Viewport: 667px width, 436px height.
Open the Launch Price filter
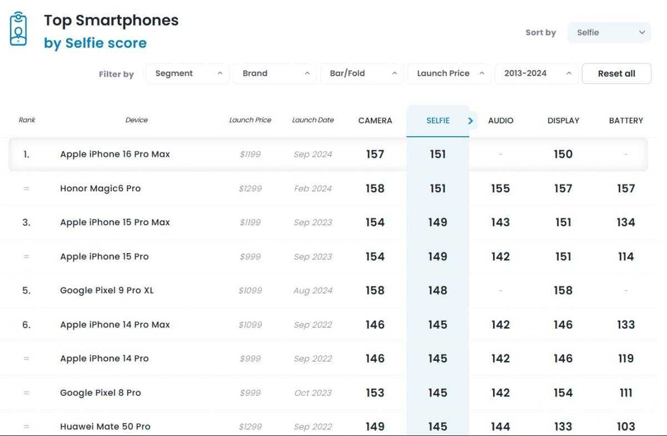coord(449,73)
